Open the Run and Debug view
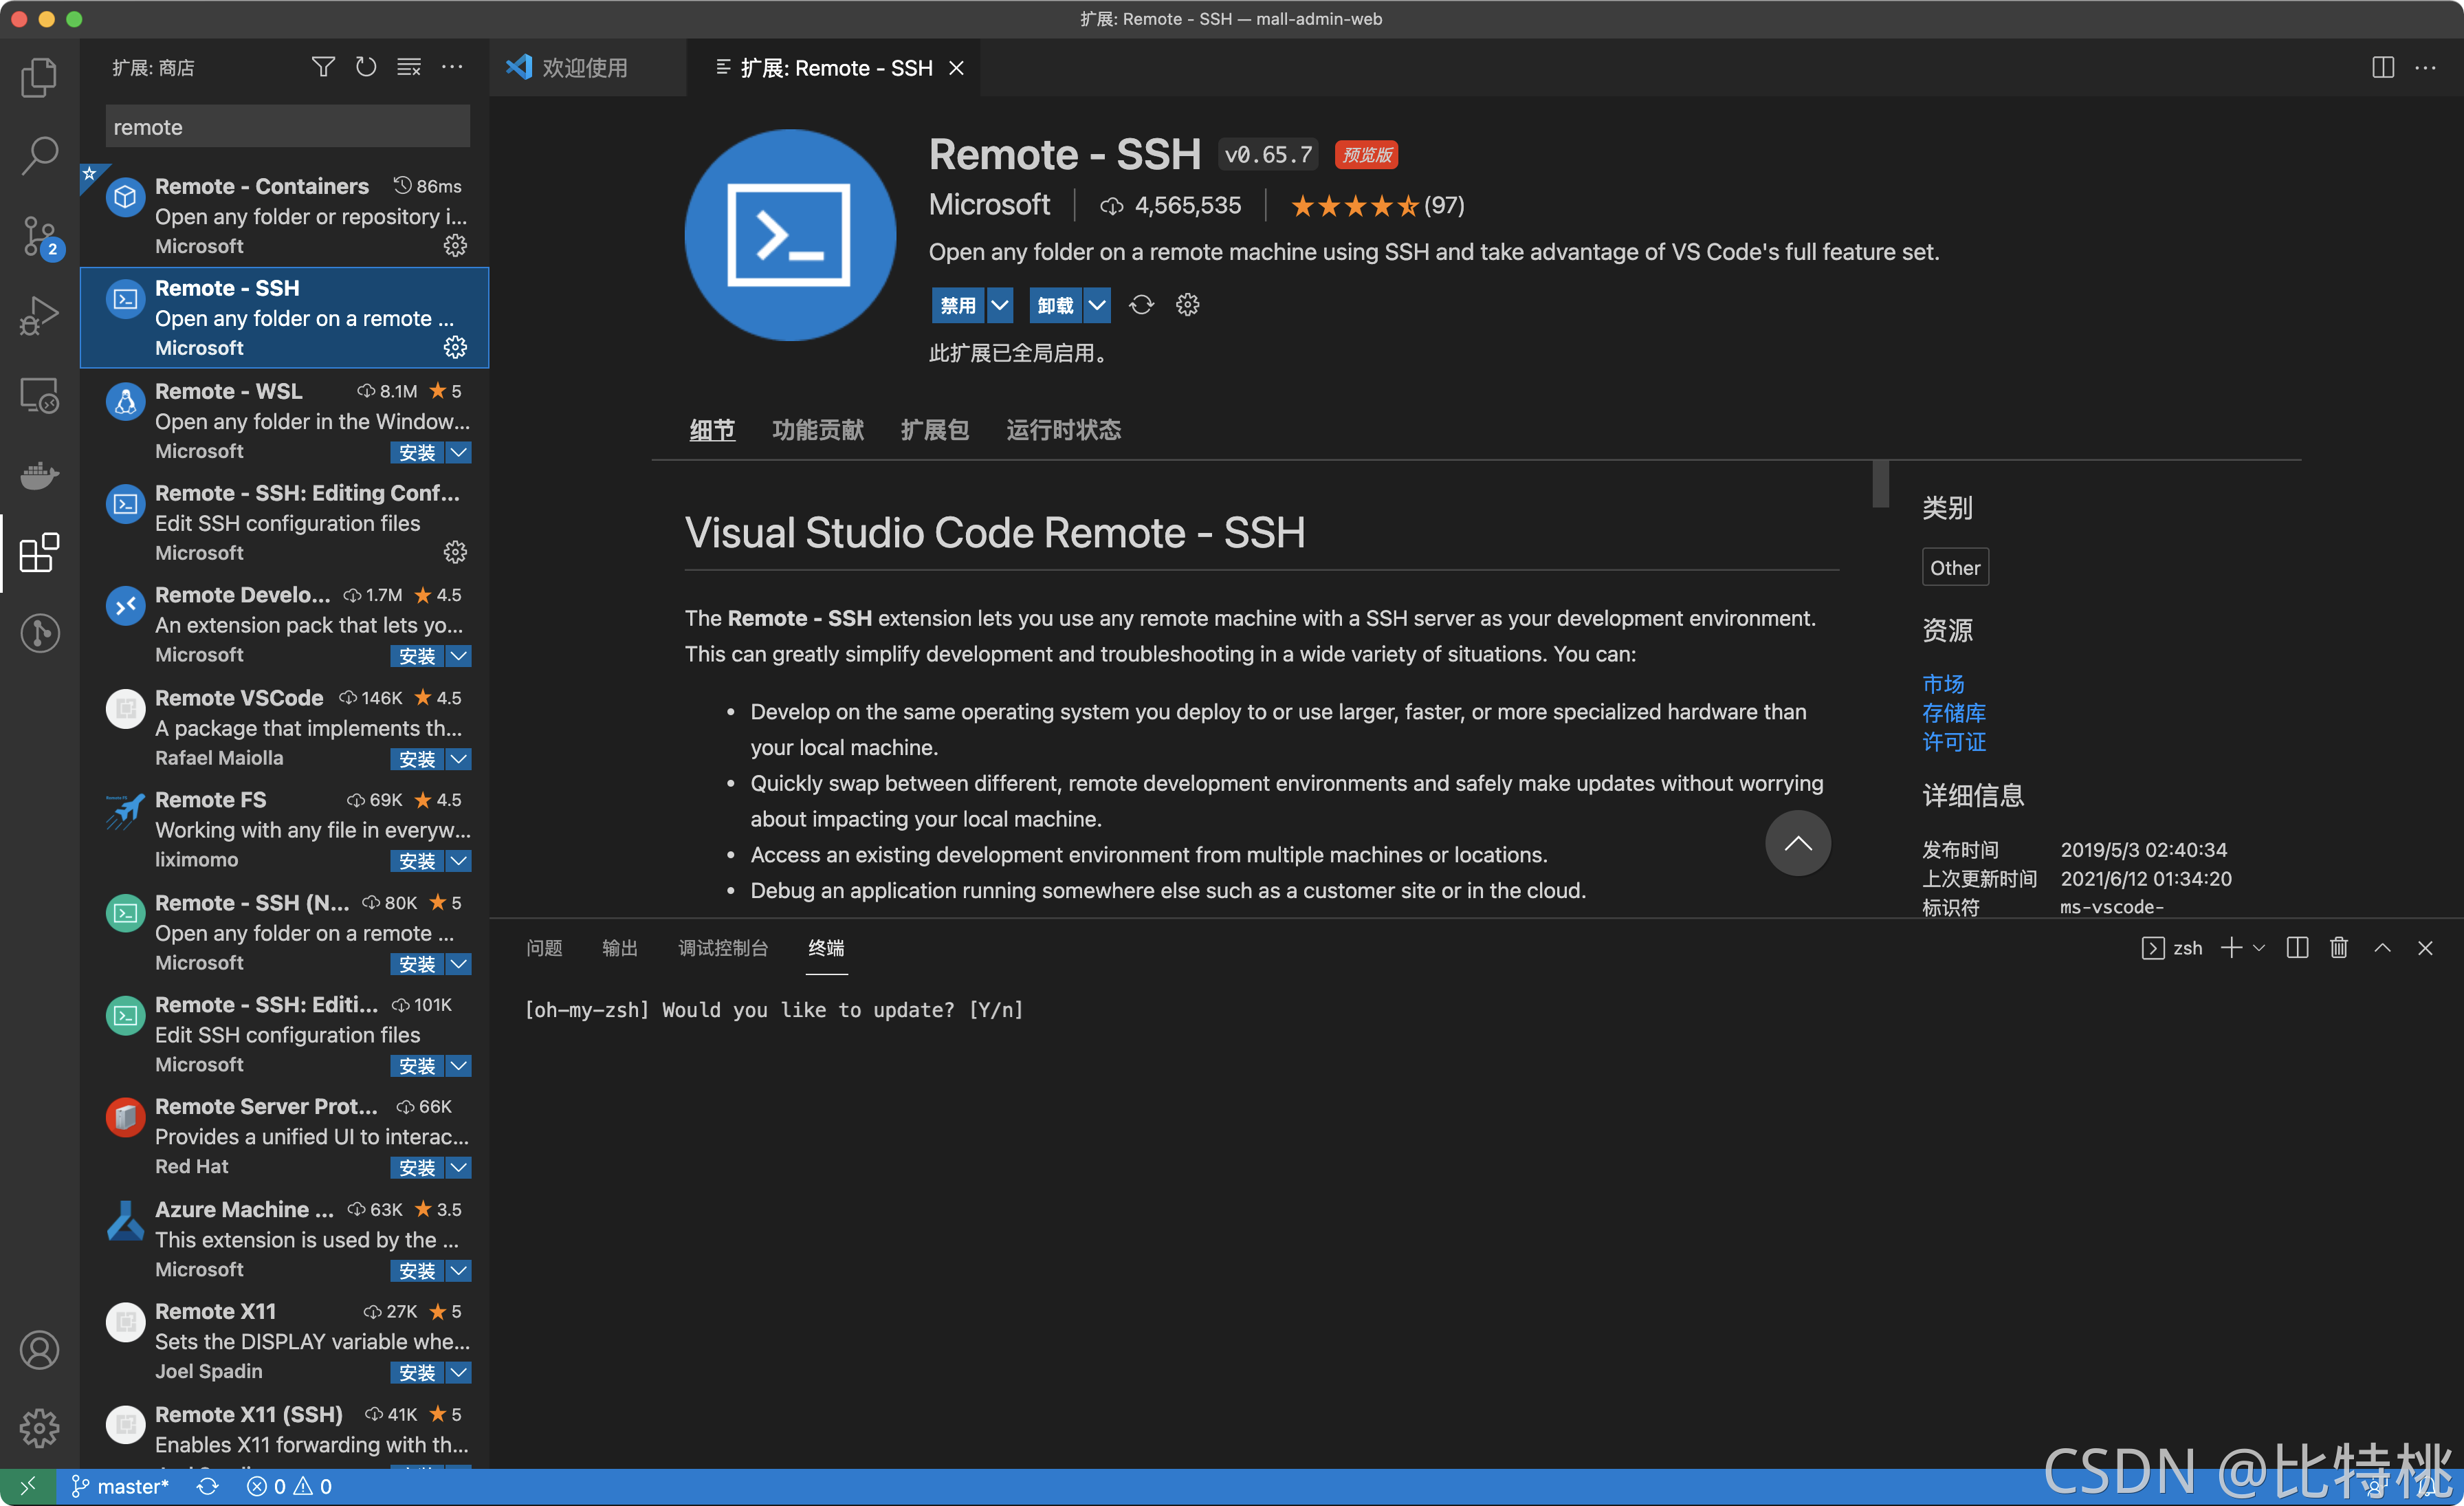The width and height of the screenshot is (2464, 1506). (39, 316)
